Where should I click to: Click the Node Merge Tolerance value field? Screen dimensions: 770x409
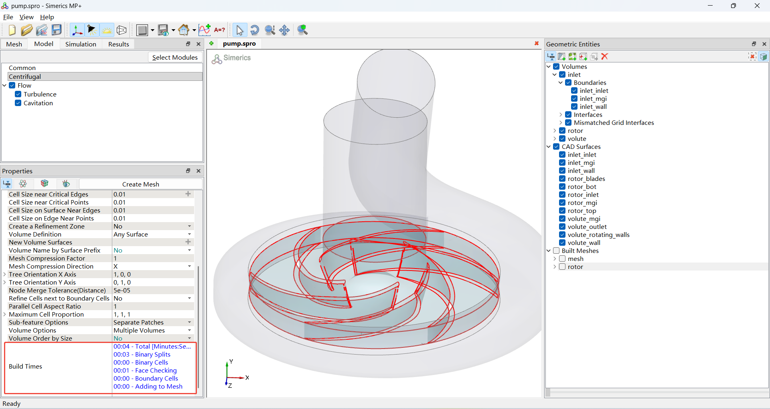153,290
